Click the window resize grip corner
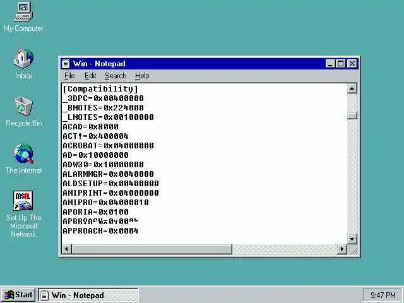404x303 pixels. (354, 251)
